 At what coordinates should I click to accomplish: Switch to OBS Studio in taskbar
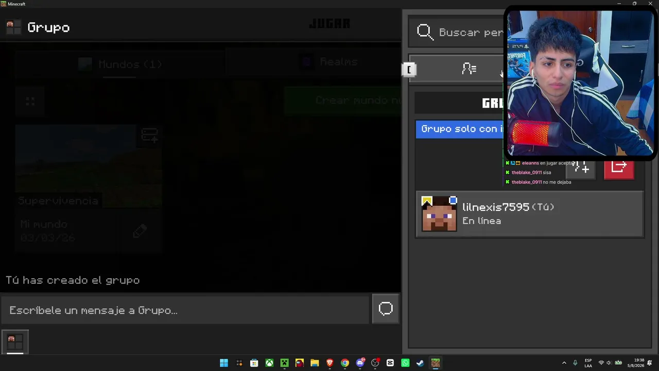click(375, 363)
